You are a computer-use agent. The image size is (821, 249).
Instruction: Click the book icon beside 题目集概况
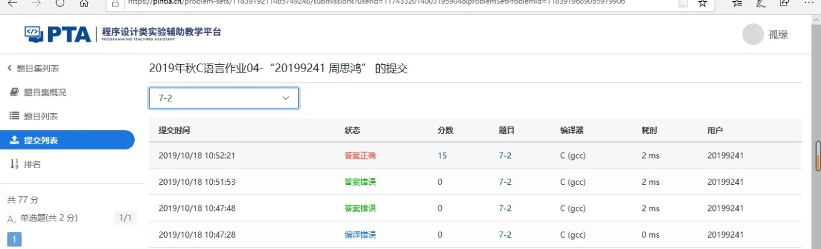pos(14,92)
